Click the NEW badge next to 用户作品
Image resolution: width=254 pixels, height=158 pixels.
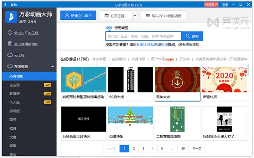click(x=170, y=60)
